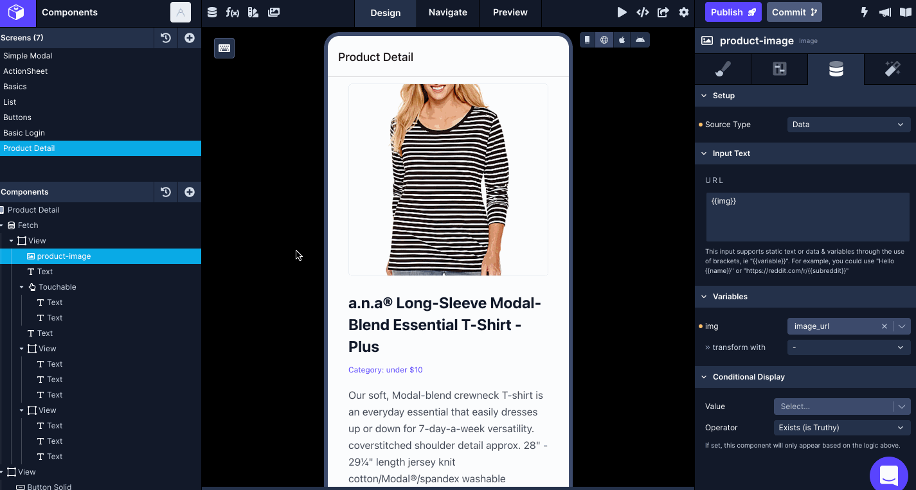Collapse the Touchable tree node
The width and height of the screenshot is (916, 490).
click(22, 287)
